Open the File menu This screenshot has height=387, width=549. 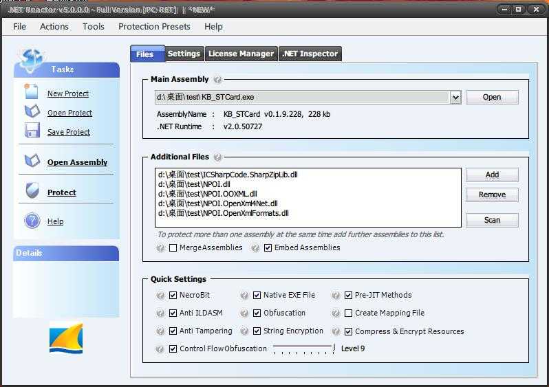(19, 27)
